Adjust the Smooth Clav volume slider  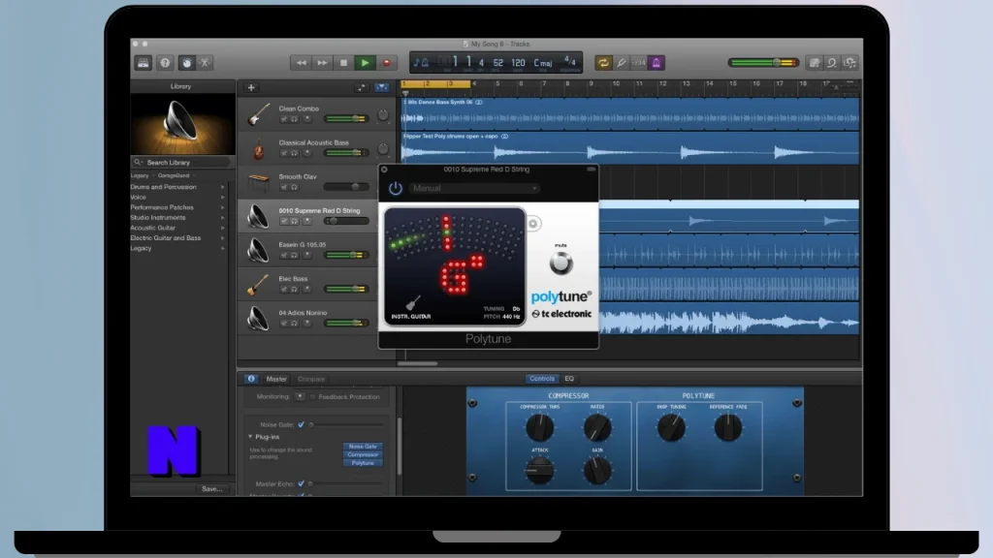click(346, 187)
